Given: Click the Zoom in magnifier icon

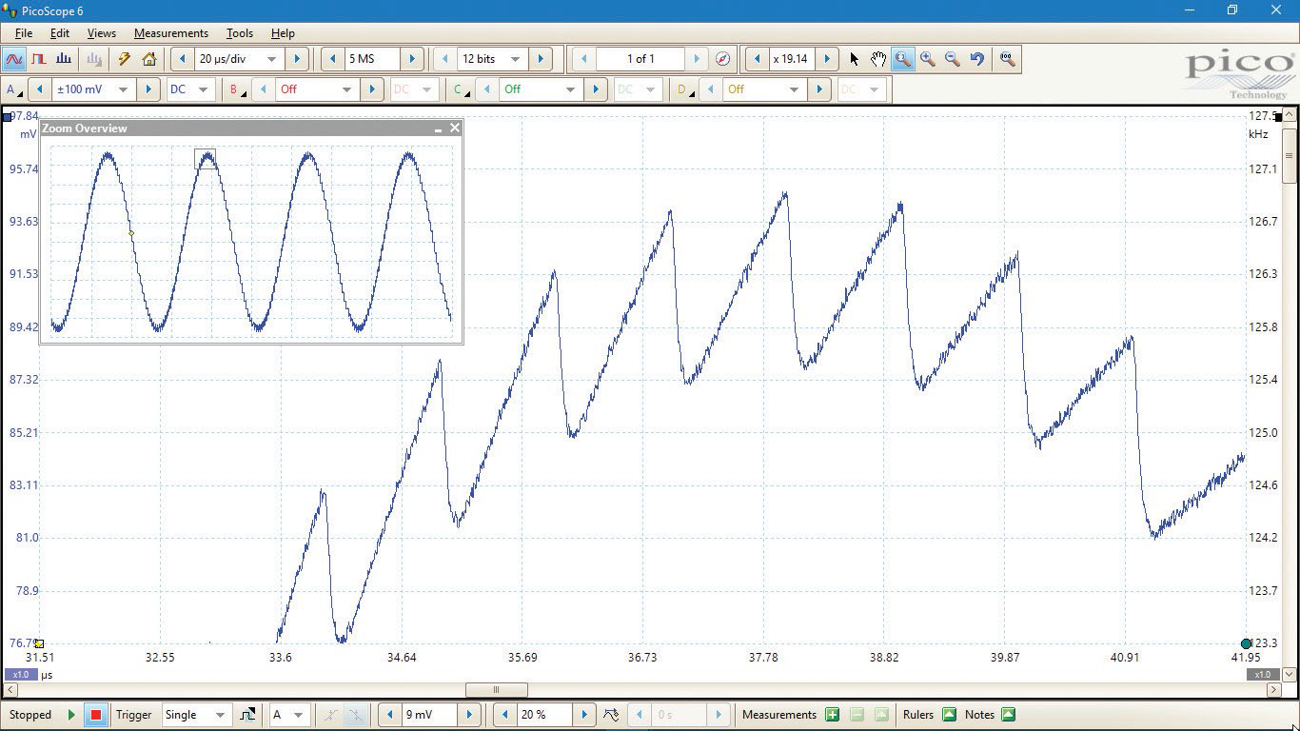Looking at the screenshot, I should pyautogui.click(x=928, y=59).
